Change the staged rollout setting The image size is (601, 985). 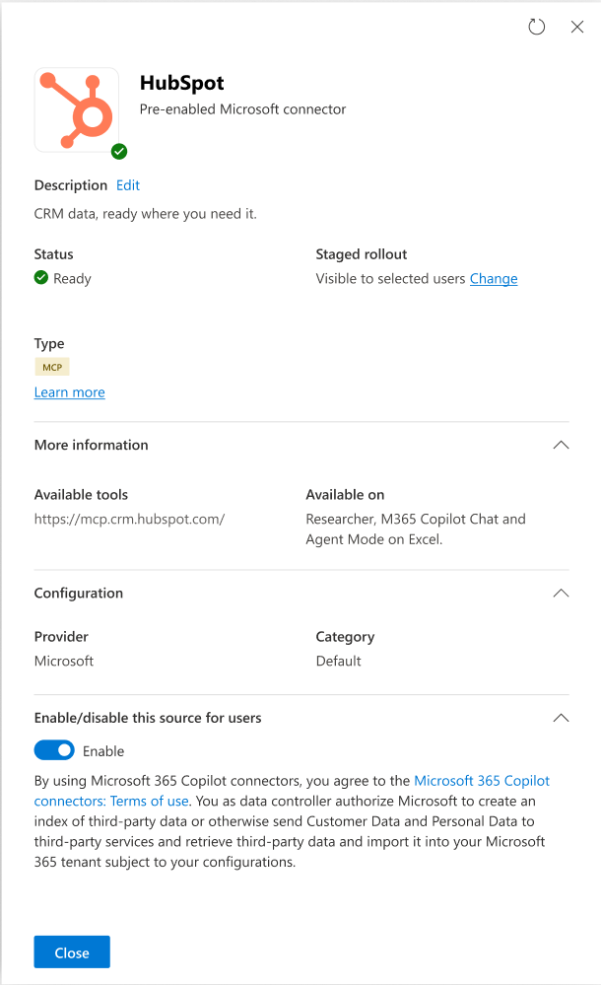[x=494, y=278]
